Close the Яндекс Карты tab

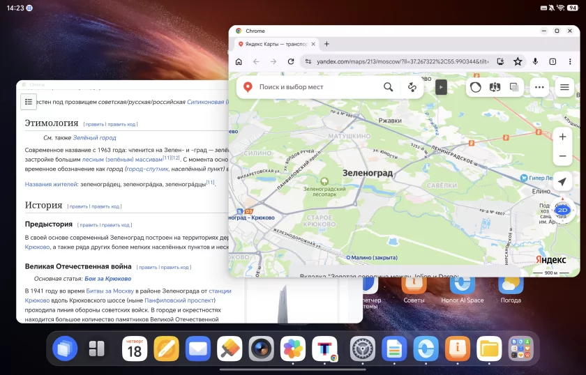(313, 44)
